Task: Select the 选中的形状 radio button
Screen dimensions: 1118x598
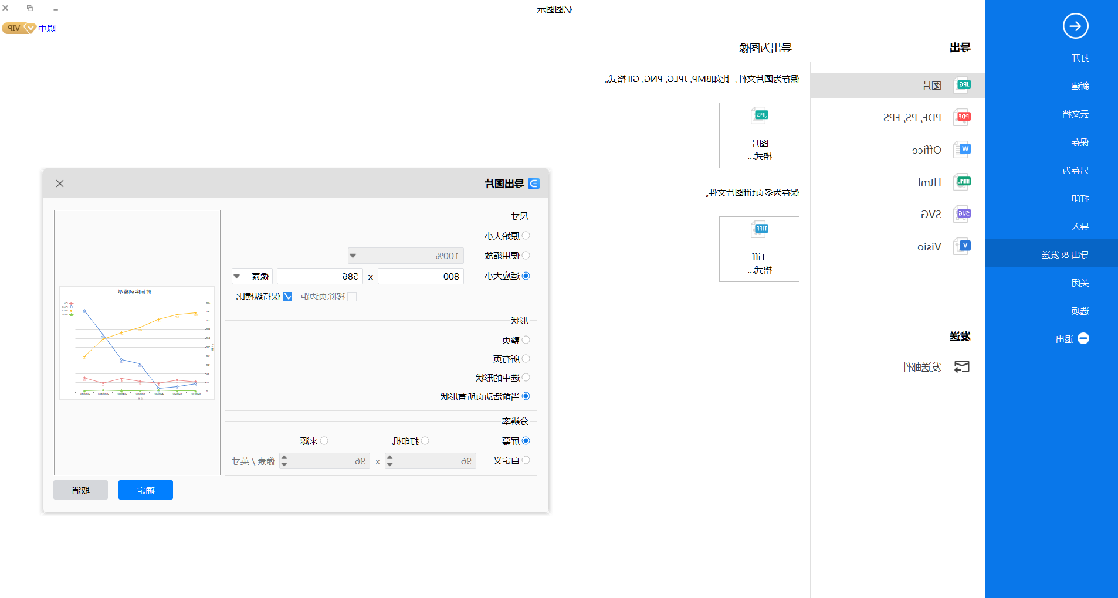Action: tap(526, 378)
